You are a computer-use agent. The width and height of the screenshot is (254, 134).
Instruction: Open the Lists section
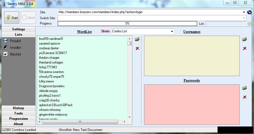pyautogui.click(x=19, y=35)
